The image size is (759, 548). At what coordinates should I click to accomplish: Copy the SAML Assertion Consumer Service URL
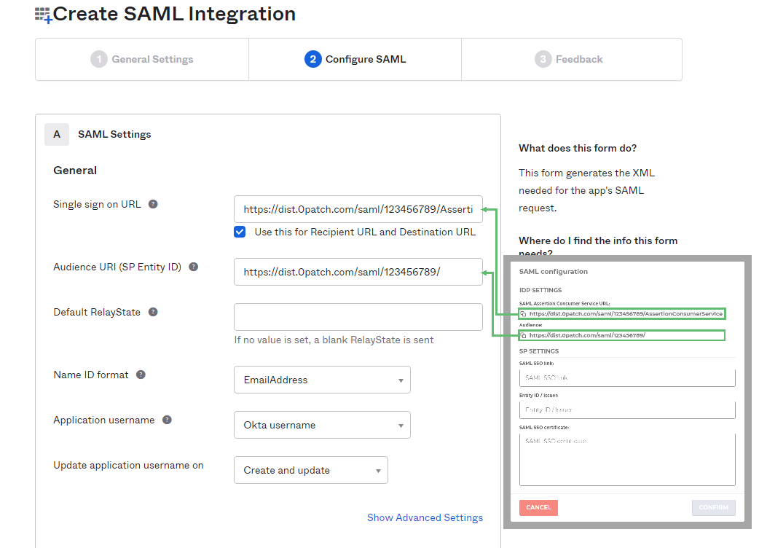coord(523,314)
